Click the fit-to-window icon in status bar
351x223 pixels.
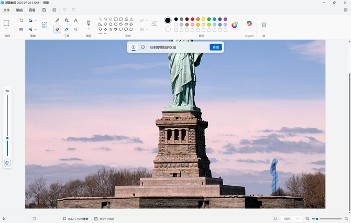(x=276, y=218)
